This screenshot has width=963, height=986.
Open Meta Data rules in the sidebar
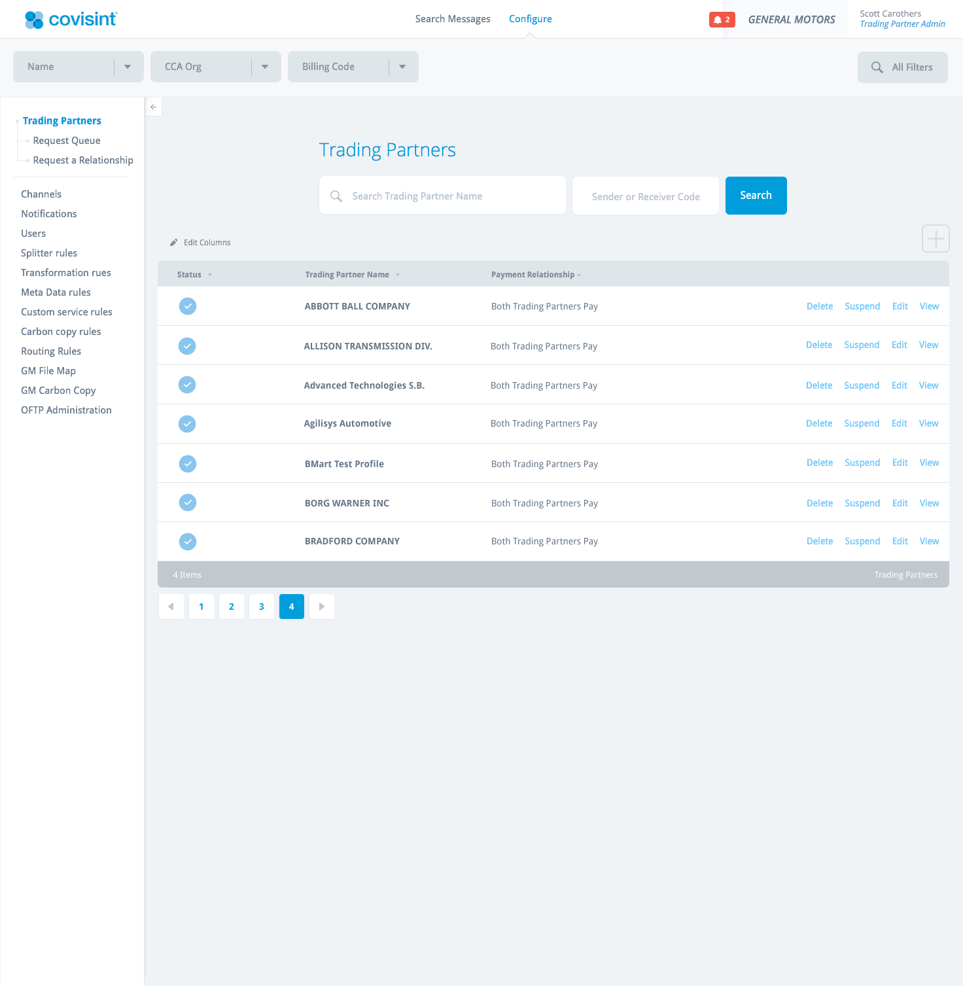(x=56, y=292)
